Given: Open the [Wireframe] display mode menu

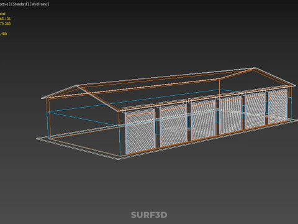Looking at the screenshot, I should tap(39, 4).
